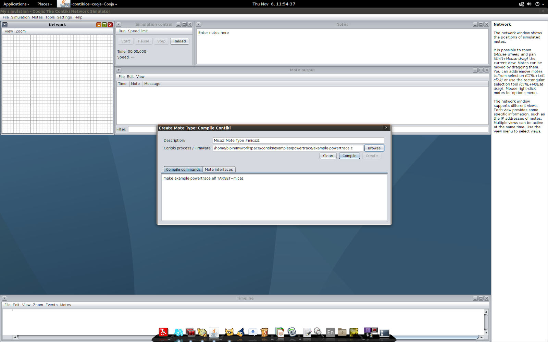Open the Motes menu in Cooja's menu bar
This screenshot has height=342, width=548.
point(37,17)
